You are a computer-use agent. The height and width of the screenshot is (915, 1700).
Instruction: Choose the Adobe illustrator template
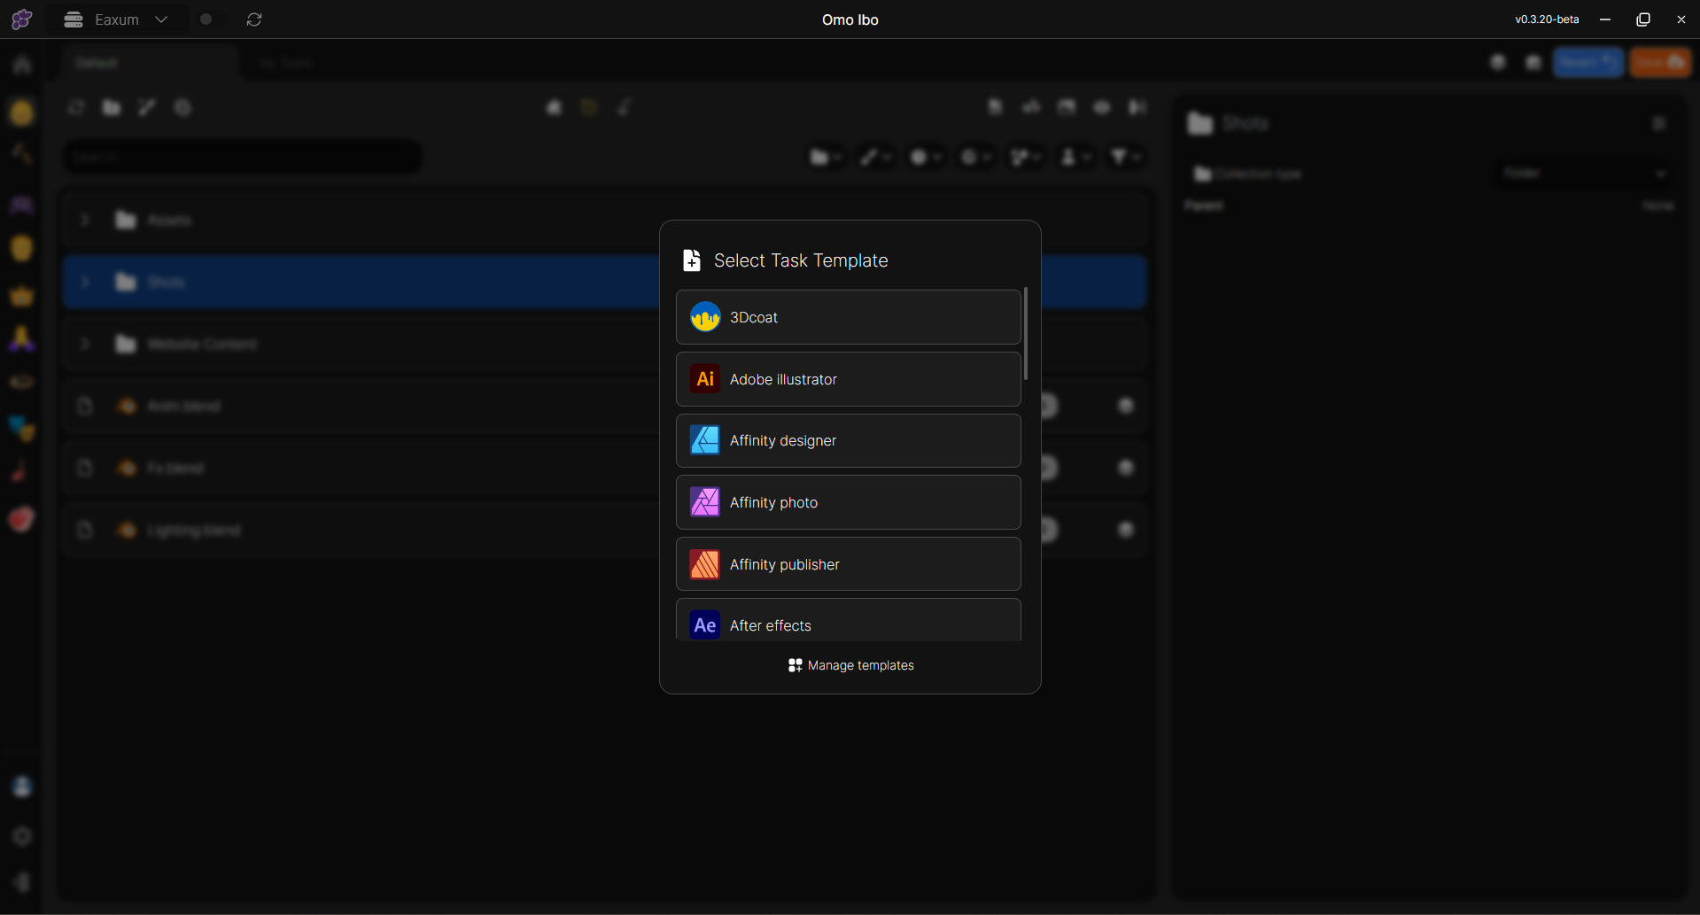(848, 379)
